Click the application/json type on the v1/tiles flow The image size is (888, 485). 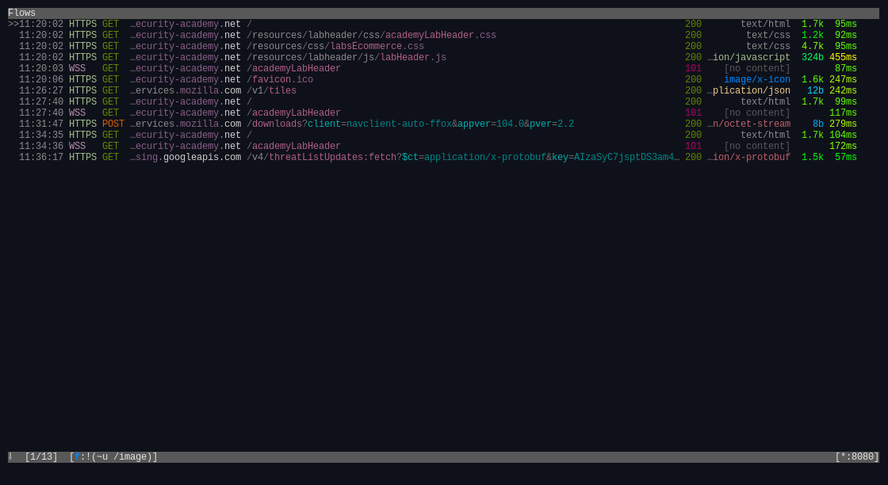[748, 90]
